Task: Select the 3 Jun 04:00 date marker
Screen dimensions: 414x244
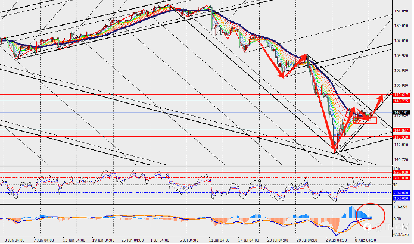Action: (14, 240)
